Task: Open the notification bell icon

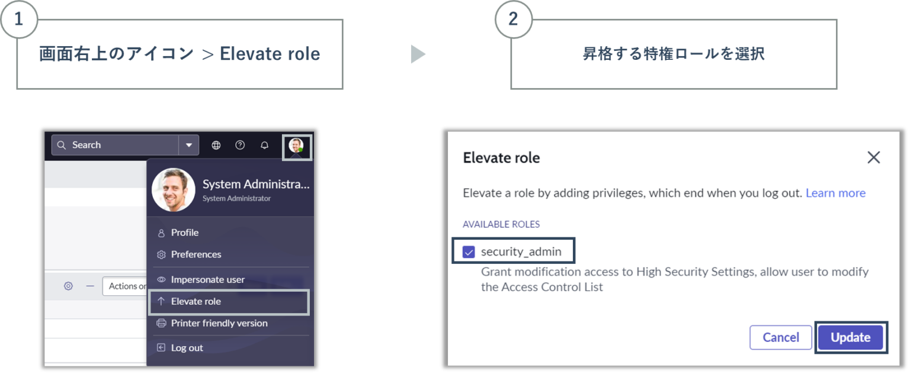Action: click(264, 145)
